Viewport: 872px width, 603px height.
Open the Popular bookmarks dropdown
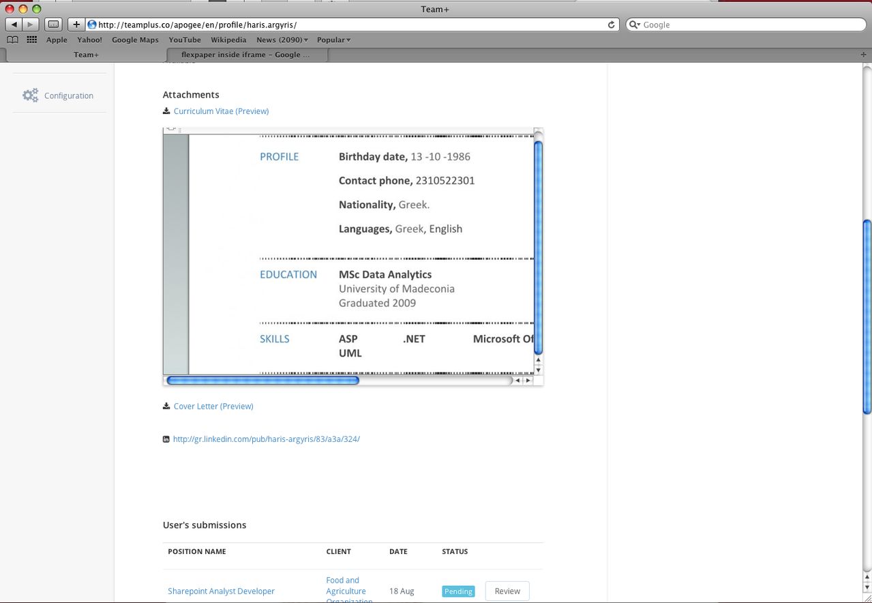pyautogui.click(x=333, y=40)
